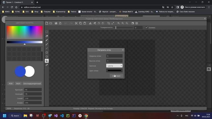Select the Ellipse tool
This screenshot has height=119, width=212.
(47, 57)
